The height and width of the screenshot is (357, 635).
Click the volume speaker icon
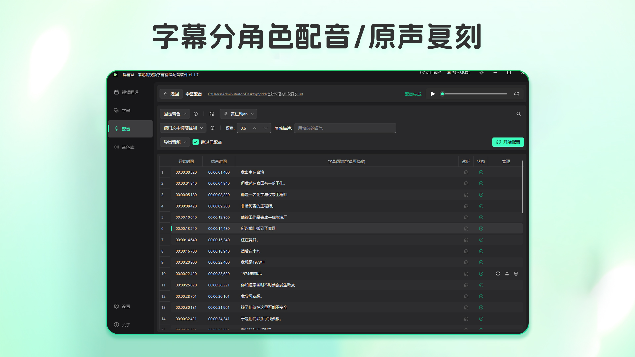point(516,94)
